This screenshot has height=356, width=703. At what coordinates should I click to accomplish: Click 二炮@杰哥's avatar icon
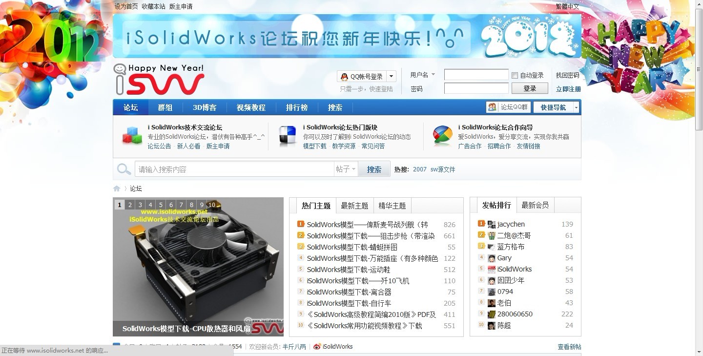(492, 235)
